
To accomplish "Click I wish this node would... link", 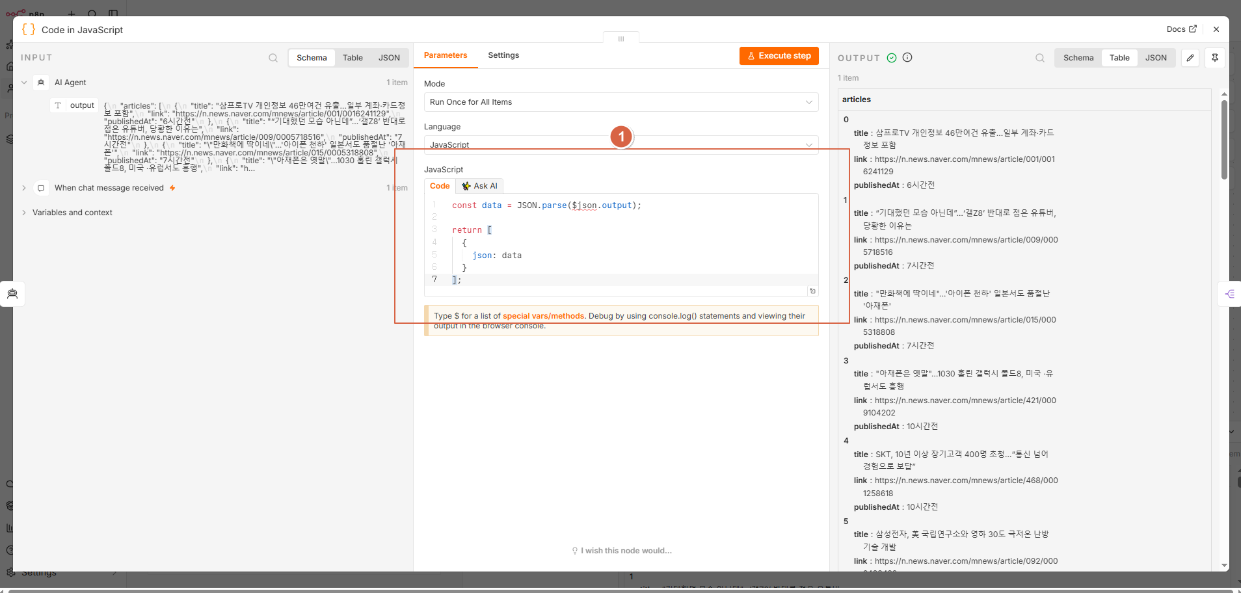I will tap(621, 551).
